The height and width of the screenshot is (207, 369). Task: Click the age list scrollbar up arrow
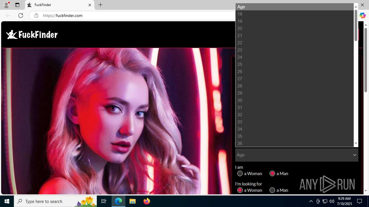point(356,7)
